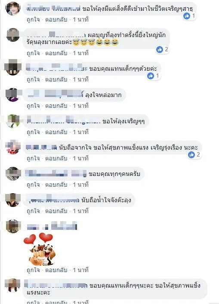The height and width of the screenshot is (304, 219).
Task: Click the like count icon on the angel-emoji comment
Action: pos(160,50)
